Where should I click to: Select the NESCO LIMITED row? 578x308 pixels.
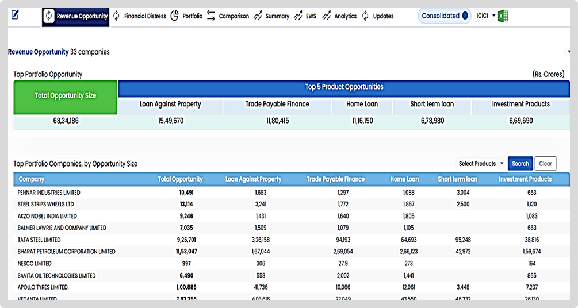point(292,263)
